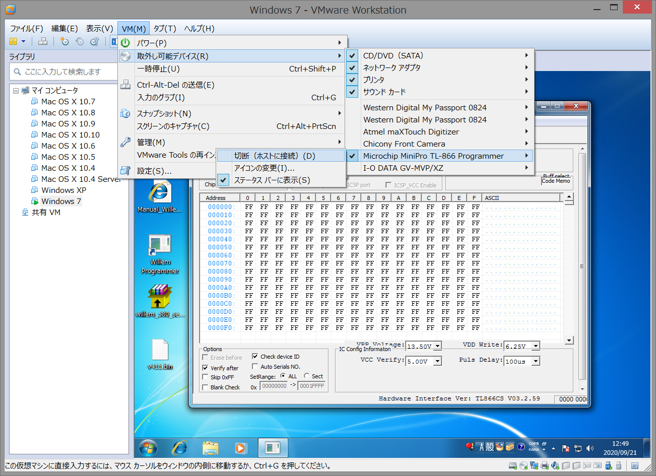Select the ALL SetRange radio button
The width and height of the screenshot is (656, 476).
click(x=283, y=376)
